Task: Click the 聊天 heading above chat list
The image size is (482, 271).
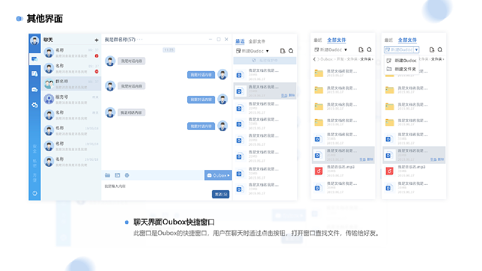Action: point(48,40)
